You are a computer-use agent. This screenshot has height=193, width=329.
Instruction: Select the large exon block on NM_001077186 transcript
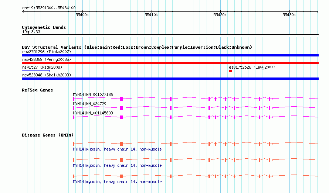coord(121,99)
